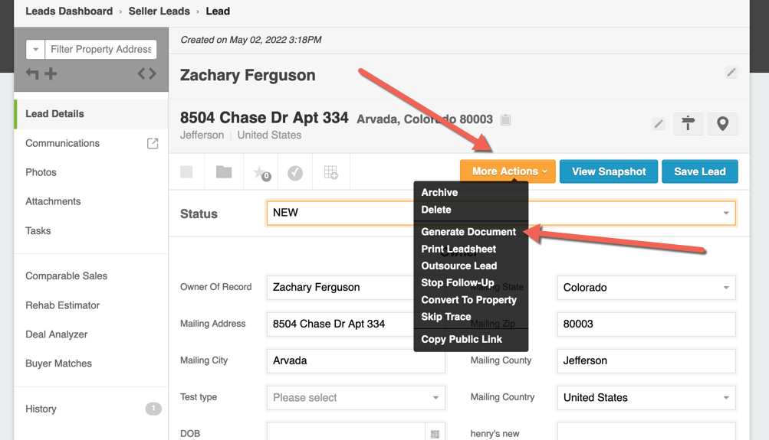
Task: Open the Status dropdown showing NEW
Action: 501,213
